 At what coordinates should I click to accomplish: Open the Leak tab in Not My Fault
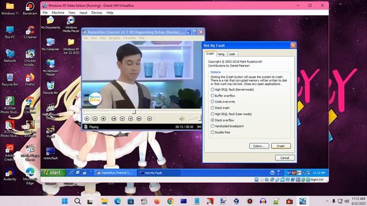tap(232, 54)
